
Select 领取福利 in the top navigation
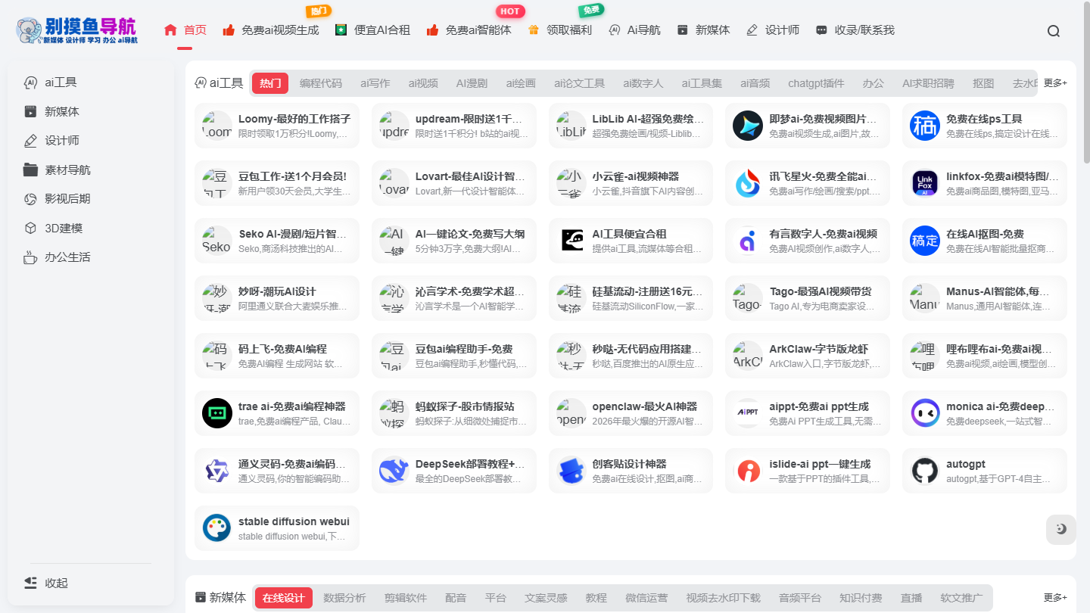click(559, 30)
